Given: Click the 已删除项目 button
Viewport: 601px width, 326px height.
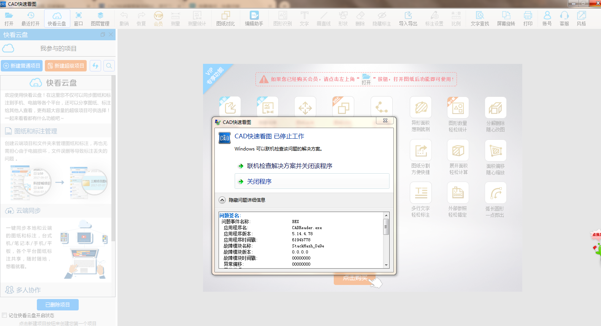Looking at the screenshot, I should pos(58,305).
